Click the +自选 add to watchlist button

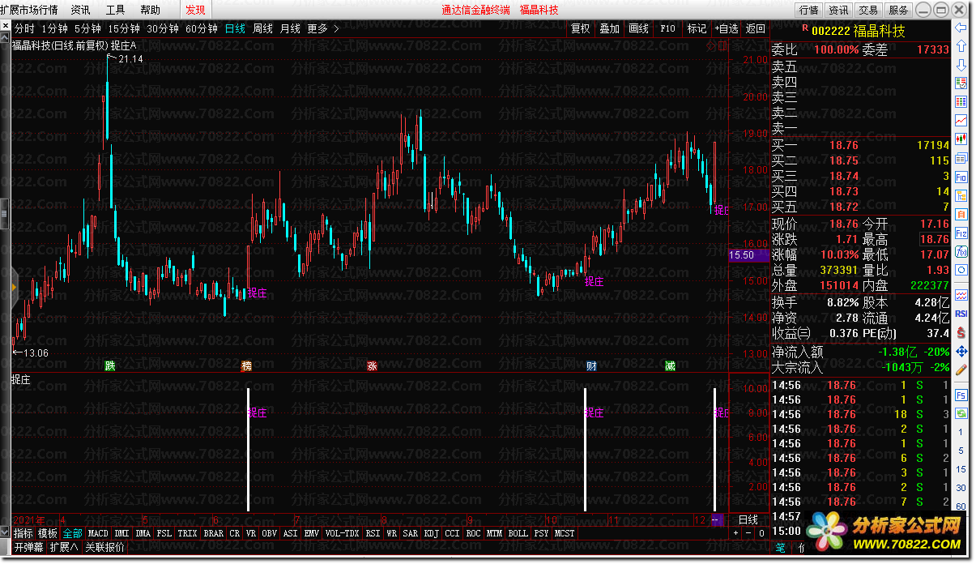point(726,28)
